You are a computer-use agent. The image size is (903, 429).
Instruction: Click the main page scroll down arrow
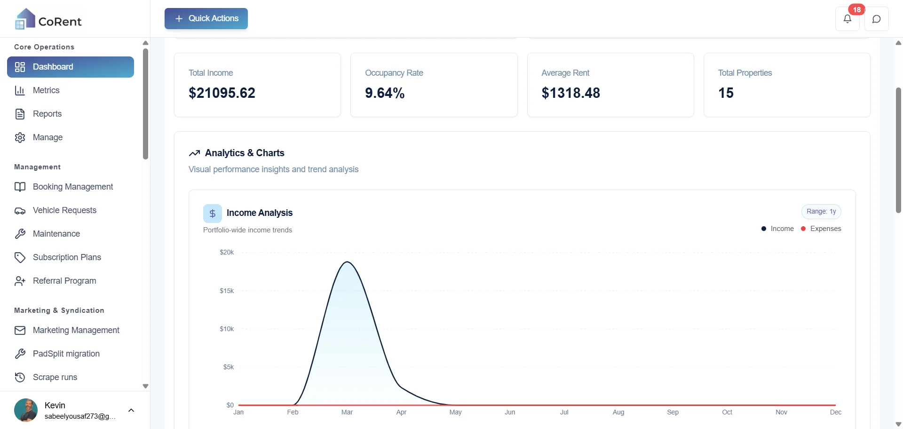point(898,424)
